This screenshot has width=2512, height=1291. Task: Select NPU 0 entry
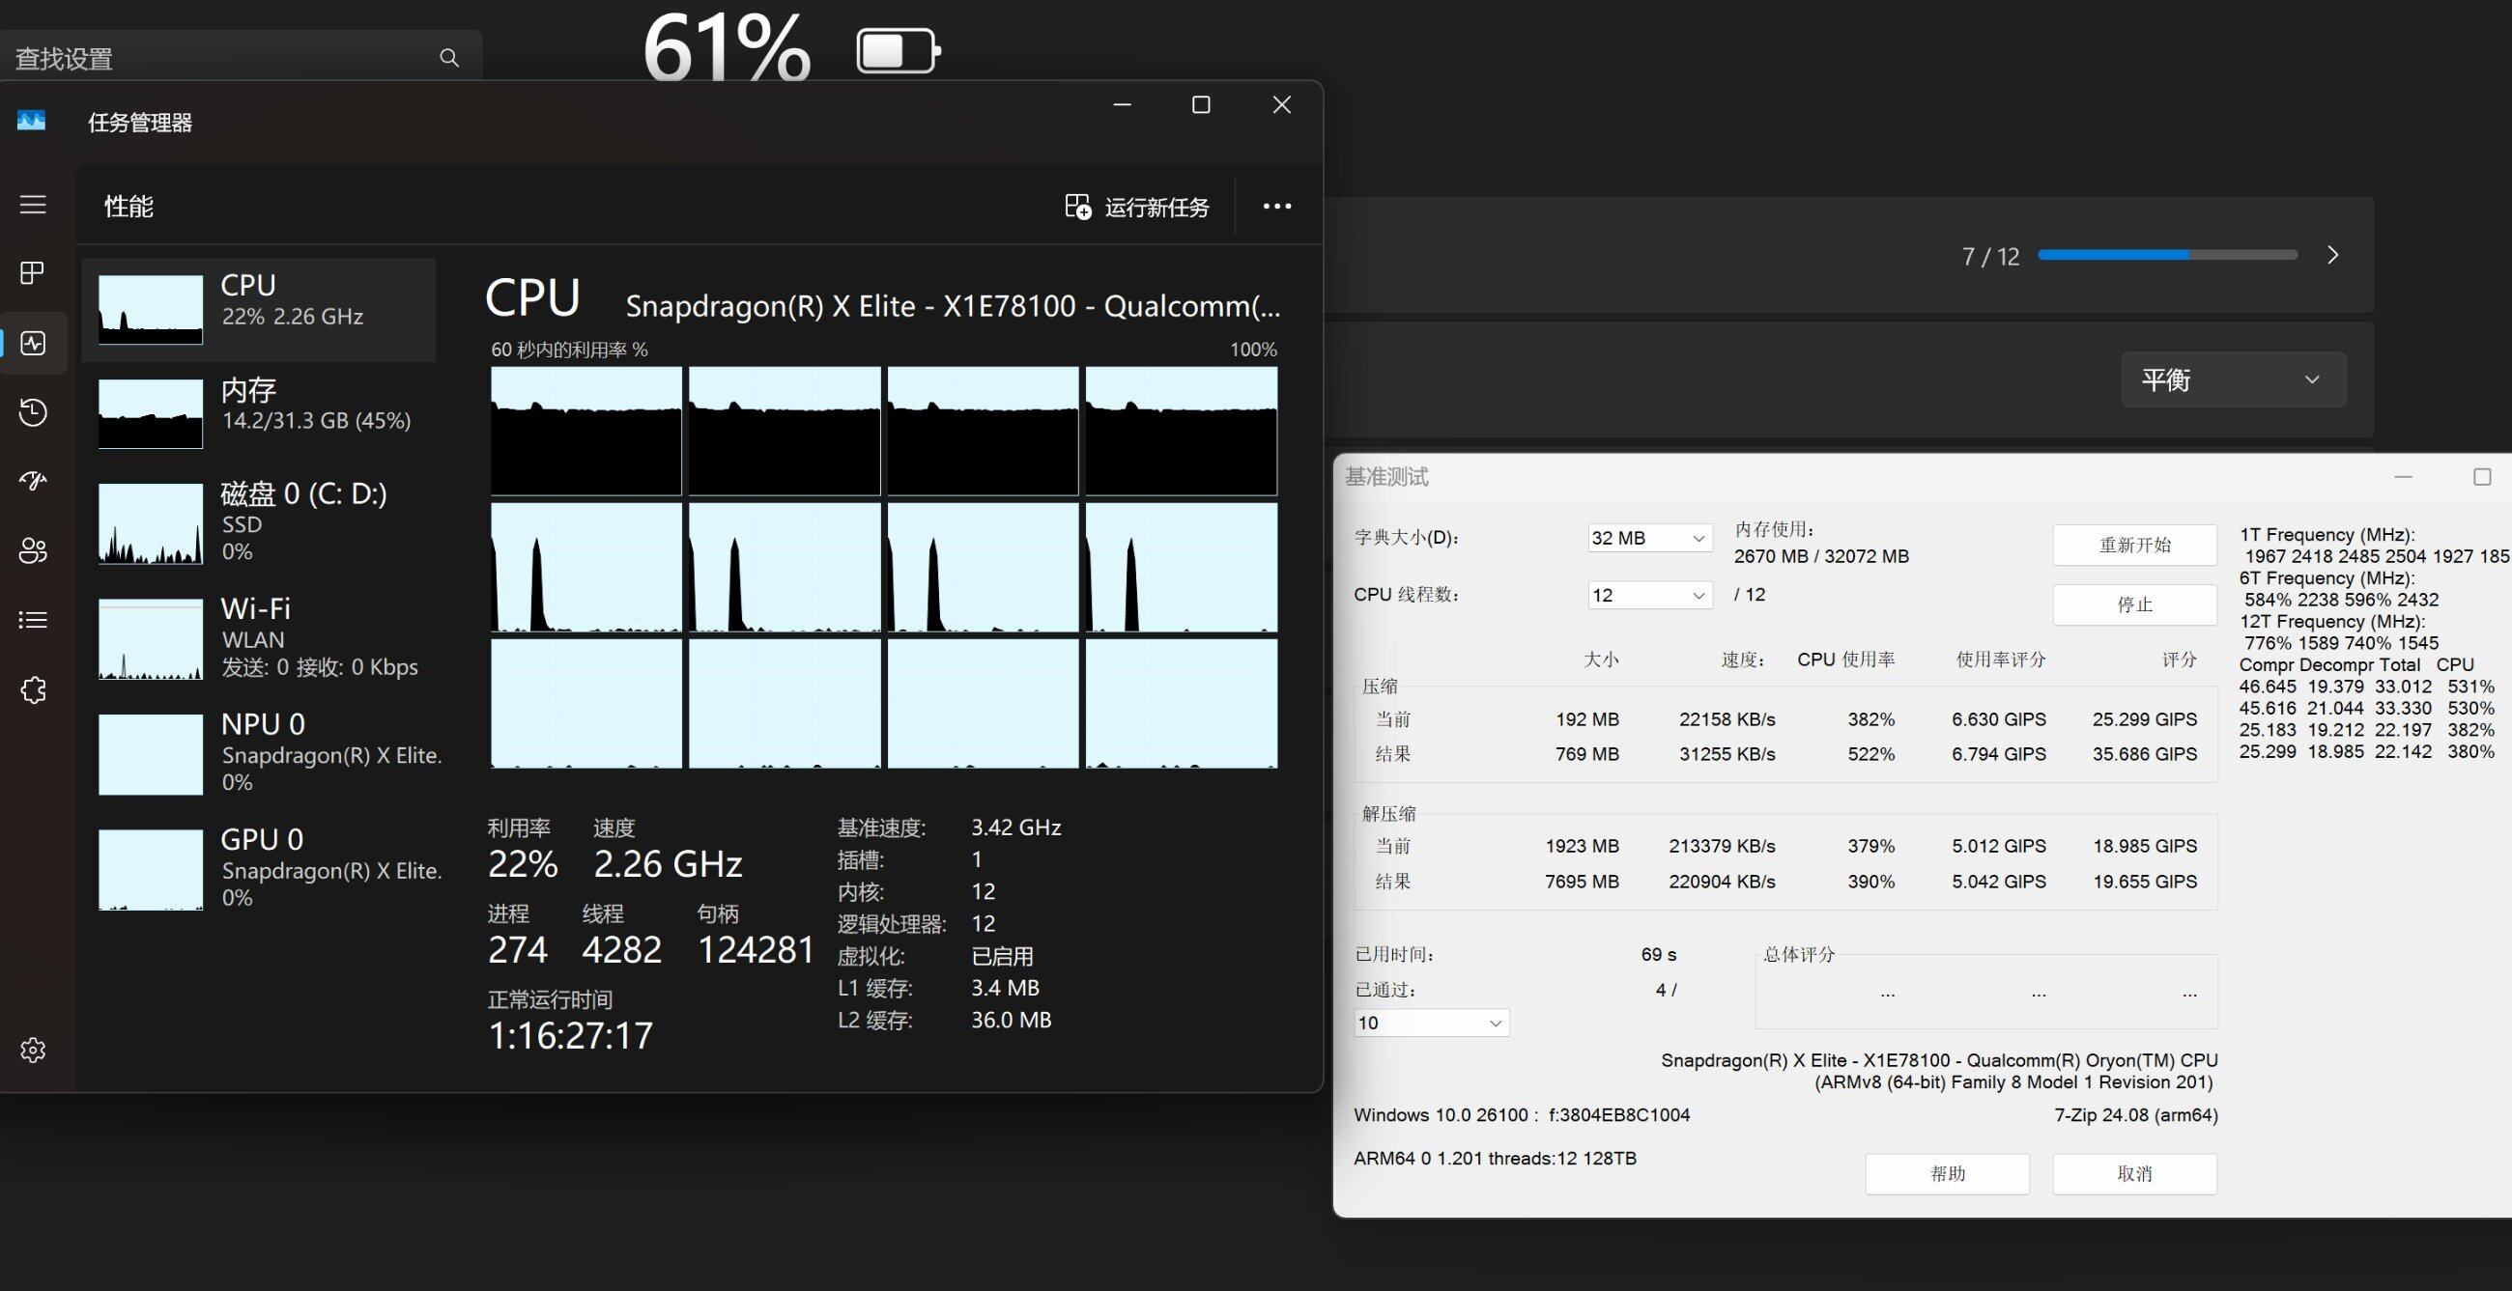pos(258,753)
